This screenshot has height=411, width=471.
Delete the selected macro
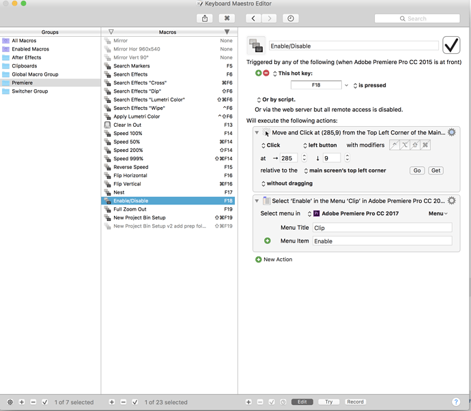(x=123, y=402)
